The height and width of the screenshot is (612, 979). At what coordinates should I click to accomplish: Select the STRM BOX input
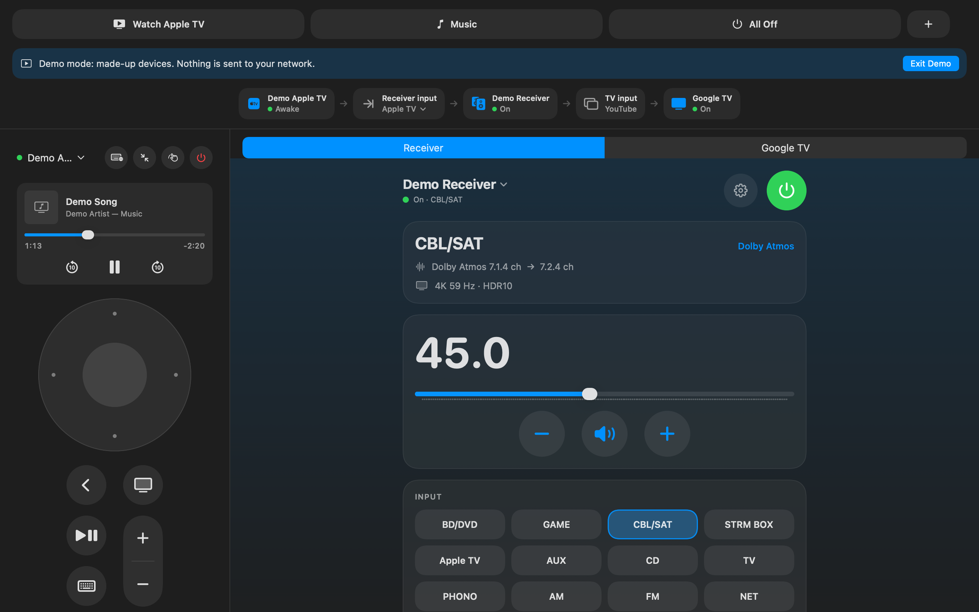(x=749, y=524)
